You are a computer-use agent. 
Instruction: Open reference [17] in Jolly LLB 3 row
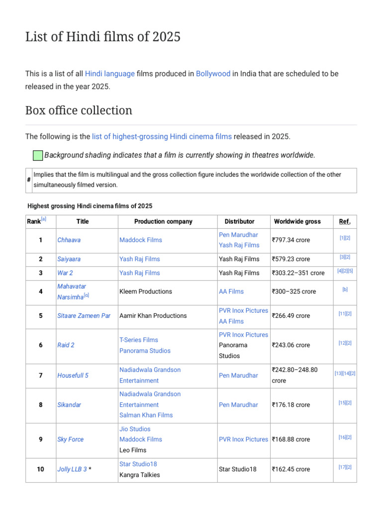(x=342, y=467)
